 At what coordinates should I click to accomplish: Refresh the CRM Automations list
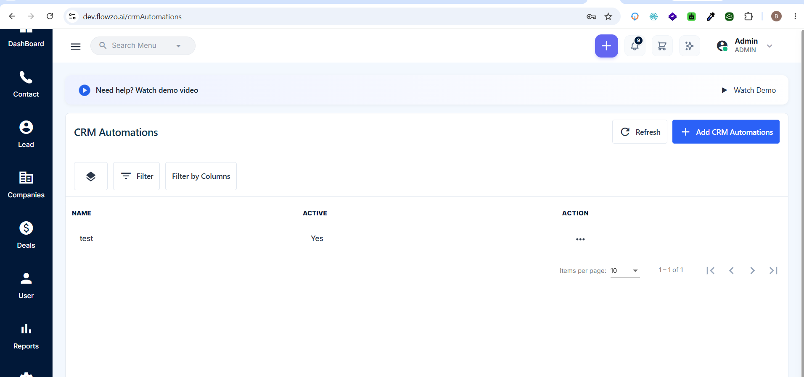[640, 132]
